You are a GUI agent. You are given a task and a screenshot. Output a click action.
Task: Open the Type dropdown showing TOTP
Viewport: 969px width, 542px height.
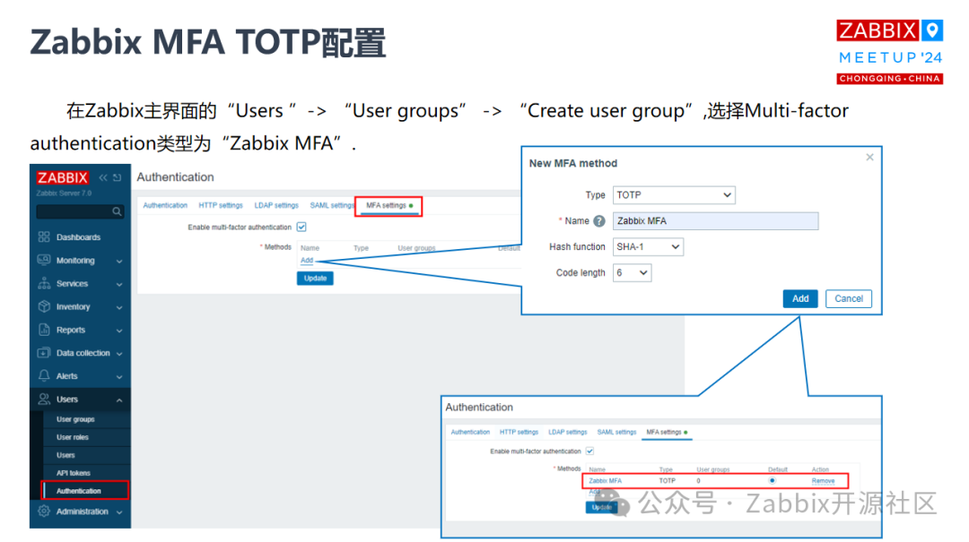coord(674,195)
